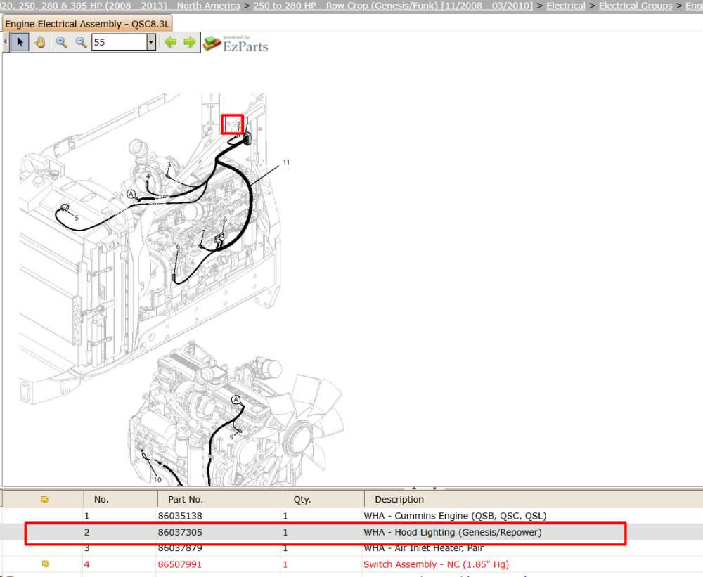Viewport: 703px width, 577px height.
Task: Select part number 86037879
Action: [180, 548]
